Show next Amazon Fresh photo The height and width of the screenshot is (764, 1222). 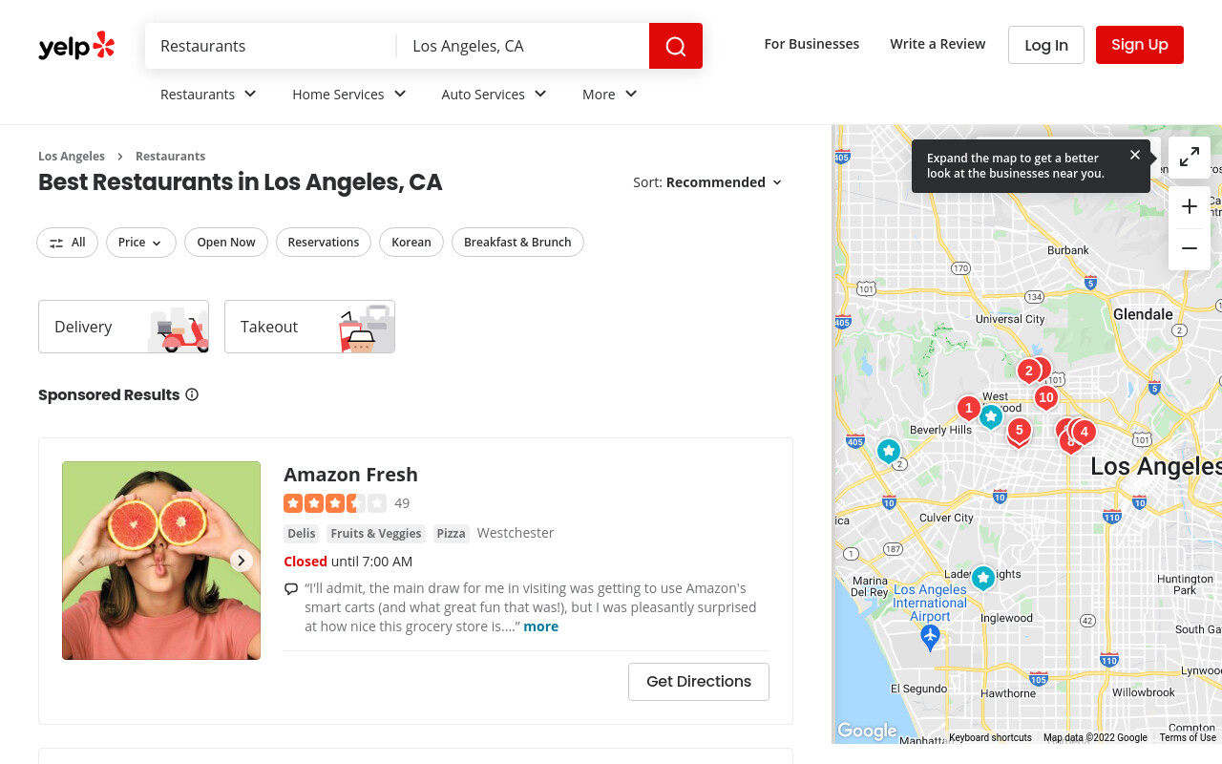click(x=242, y=561)
